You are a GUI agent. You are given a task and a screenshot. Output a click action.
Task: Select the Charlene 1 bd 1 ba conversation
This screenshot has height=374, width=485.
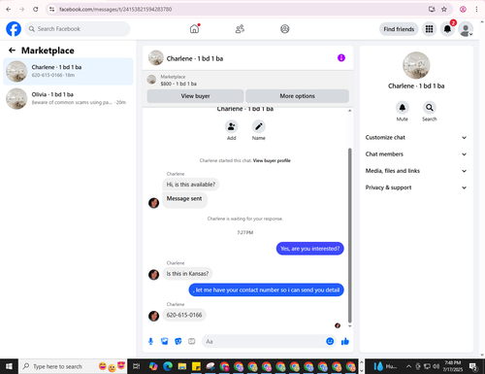68,71
